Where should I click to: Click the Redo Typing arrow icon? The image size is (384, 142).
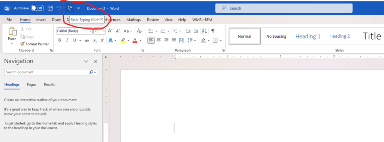point(70,8)
